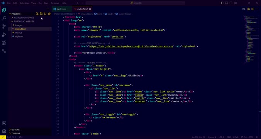
Task: Open the Explorer view in the activity bar
Action: pyautogui.click(x=4, y=10)
